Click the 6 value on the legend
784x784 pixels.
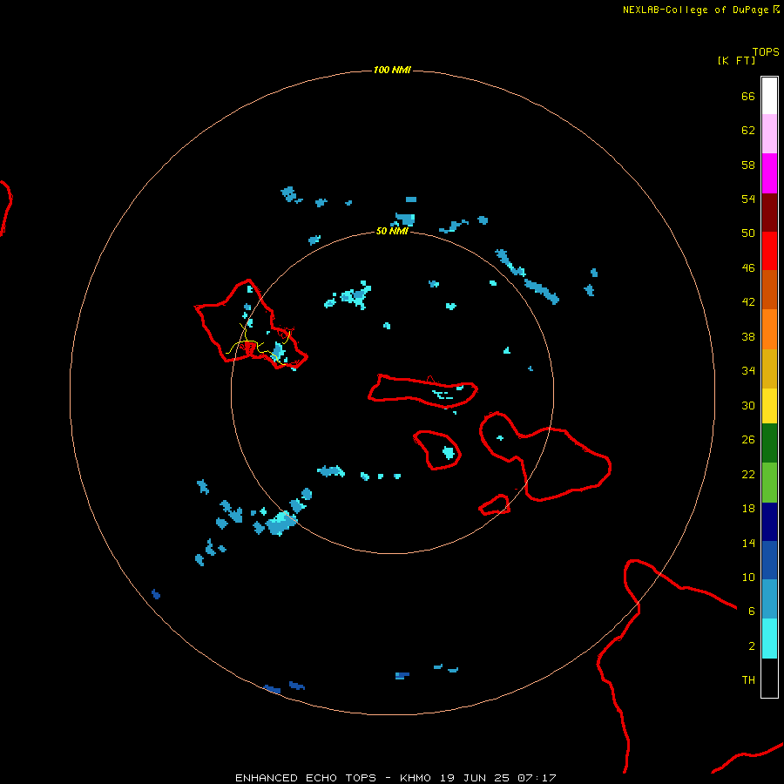click(x=751, y=612)
